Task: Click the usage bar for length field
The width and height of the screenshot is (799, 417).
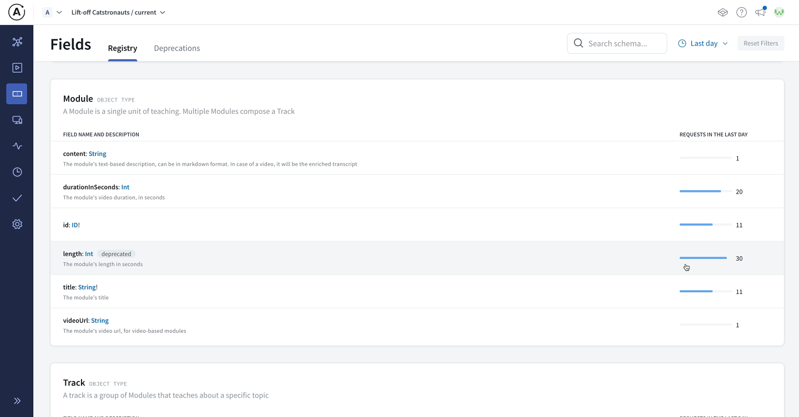Action: tap(705, 258)
